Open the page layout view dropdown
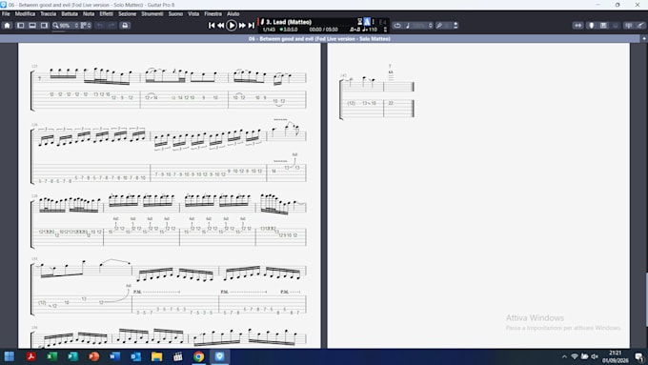This screenshot has height=365, width=648. tap(86, 25)
